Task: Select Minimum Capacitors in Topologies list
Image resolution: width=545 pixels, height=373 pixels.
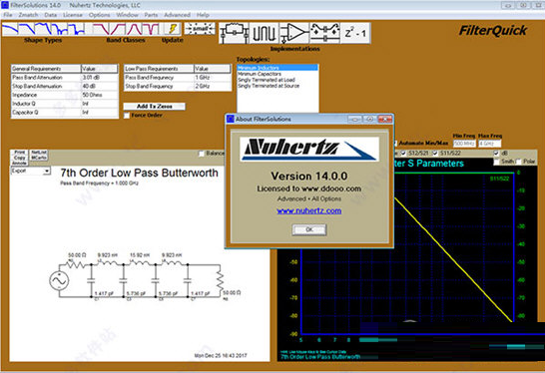Action: click(x=260, y=74)
